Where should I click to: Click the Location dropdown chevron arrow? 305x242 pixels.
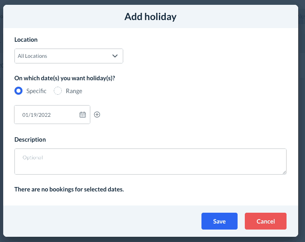(x=115, y=56)
